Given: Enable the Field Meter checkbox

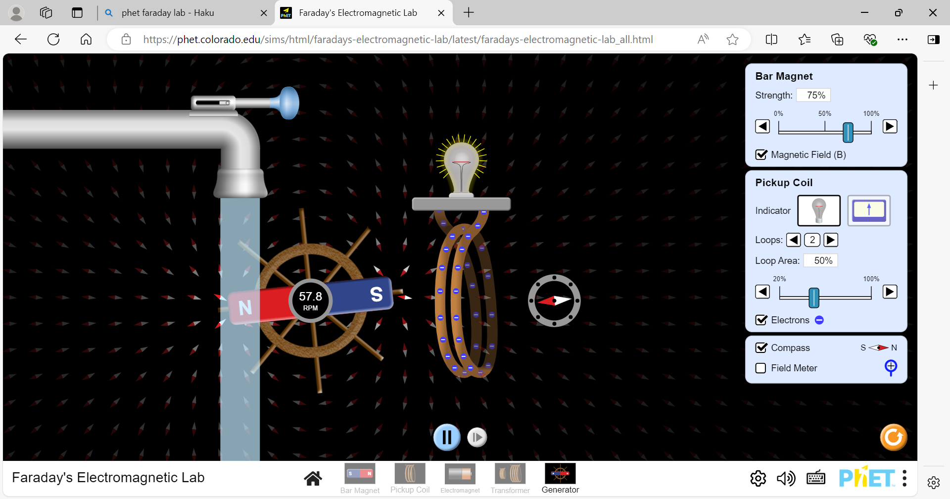Looking at the screenshot, I should [761, 368].
